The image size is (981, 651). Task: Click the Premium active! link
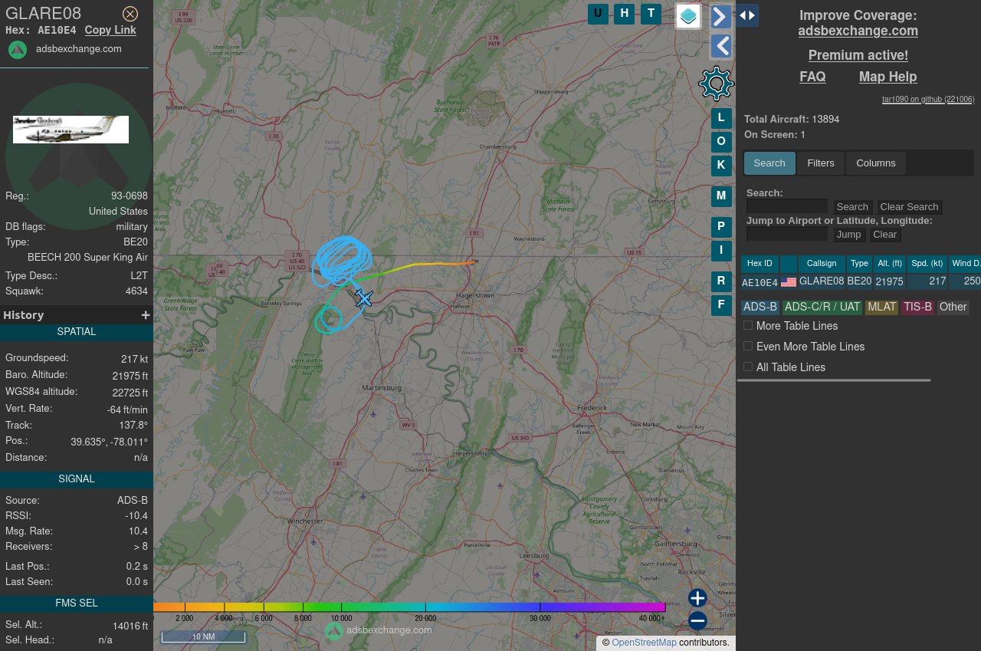click(x=858, y=55)
